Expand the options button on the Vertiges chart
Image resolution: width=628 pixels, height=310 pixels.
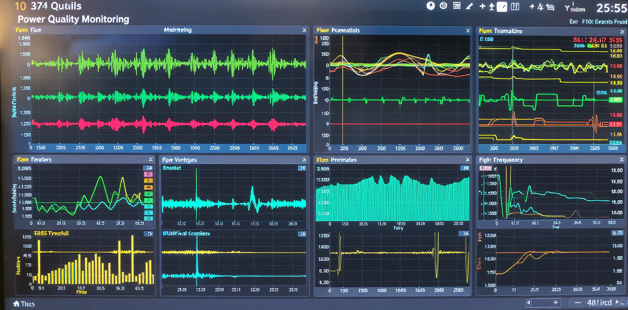[301, 168]
